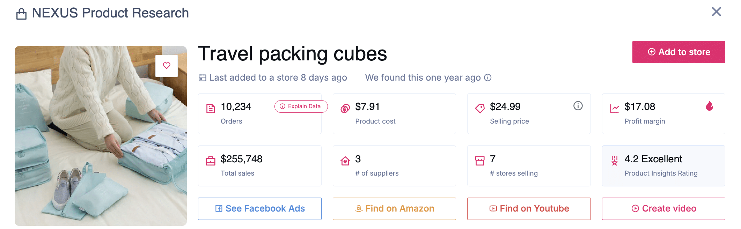Click the Product cost coins icon
The width and height of the screenshot is (741, 229).
coord(345,109)
